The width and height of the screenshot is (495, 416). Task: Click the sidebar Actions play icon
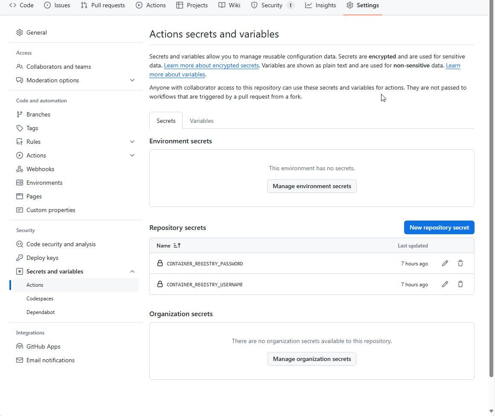20,155
